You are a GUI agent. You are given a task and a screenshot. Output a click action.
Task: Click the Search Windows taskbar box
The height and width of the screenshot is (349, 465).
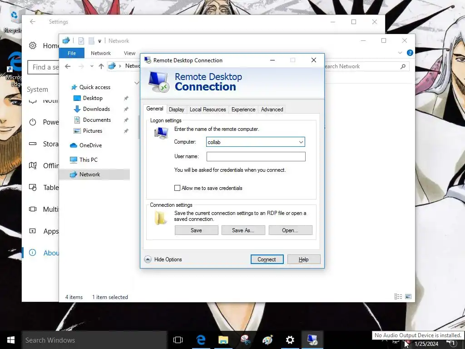[x=94, y=340]
